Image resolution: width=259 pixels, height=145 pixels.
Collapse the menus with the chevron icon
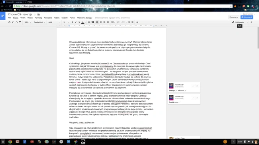coord(251,22)
